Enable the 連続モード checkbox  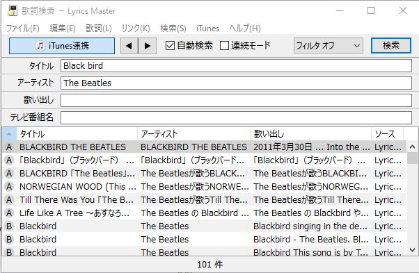coord(245,46)
